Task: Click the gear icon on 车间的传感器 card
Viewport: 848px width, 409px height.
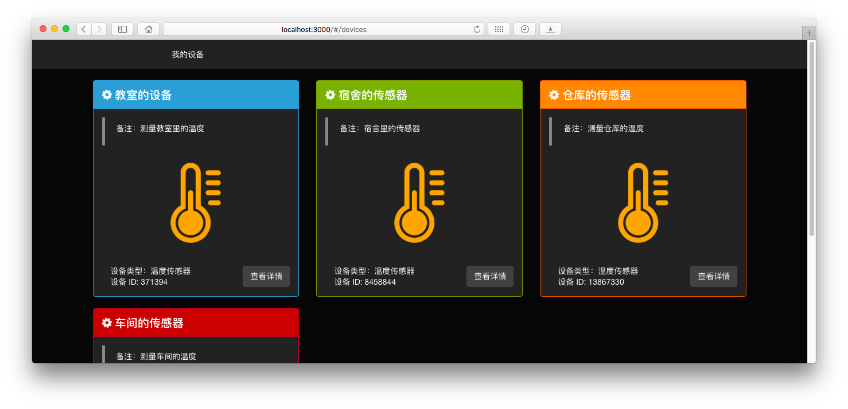Action: (107, 323)
